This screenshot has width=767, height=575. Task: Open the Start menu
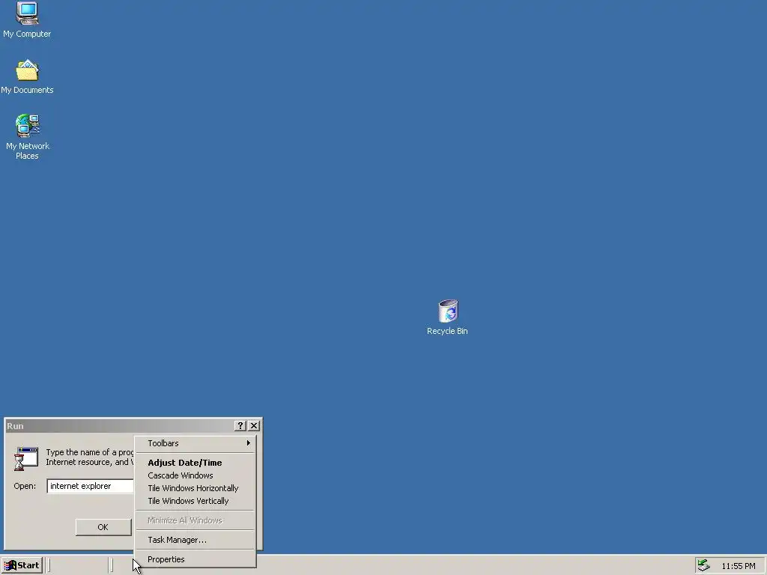[x=22, y=565]
